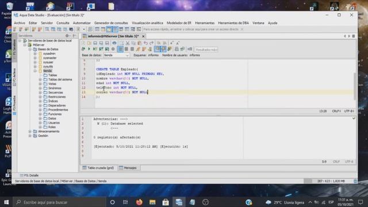
Task: Click the Resultados máx input field
Action: pyautogui.click(x=206, y=49)
